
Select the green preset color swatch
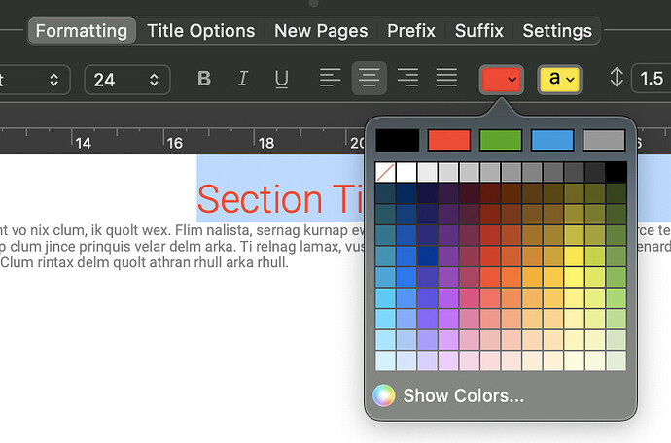click(x=500, y=140)
